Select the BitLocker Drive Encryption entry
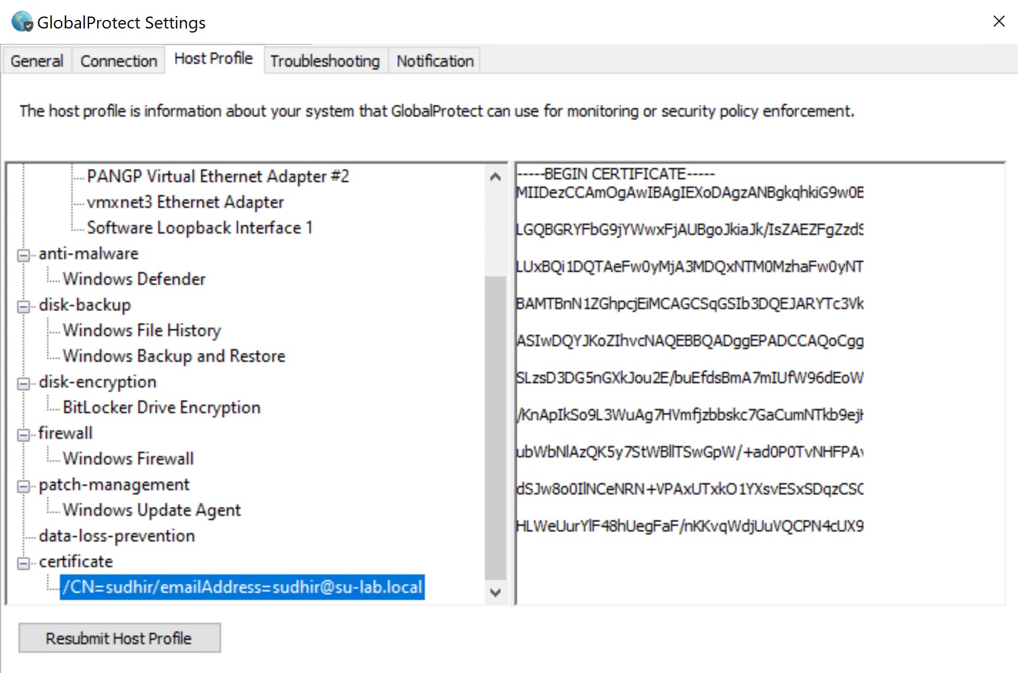Screen dimensions: 1018x673 (162, 407)
